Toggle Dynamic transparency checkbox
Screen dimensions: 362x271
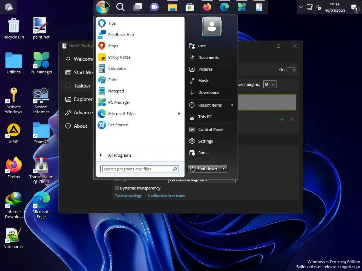(x=117, y=188)
